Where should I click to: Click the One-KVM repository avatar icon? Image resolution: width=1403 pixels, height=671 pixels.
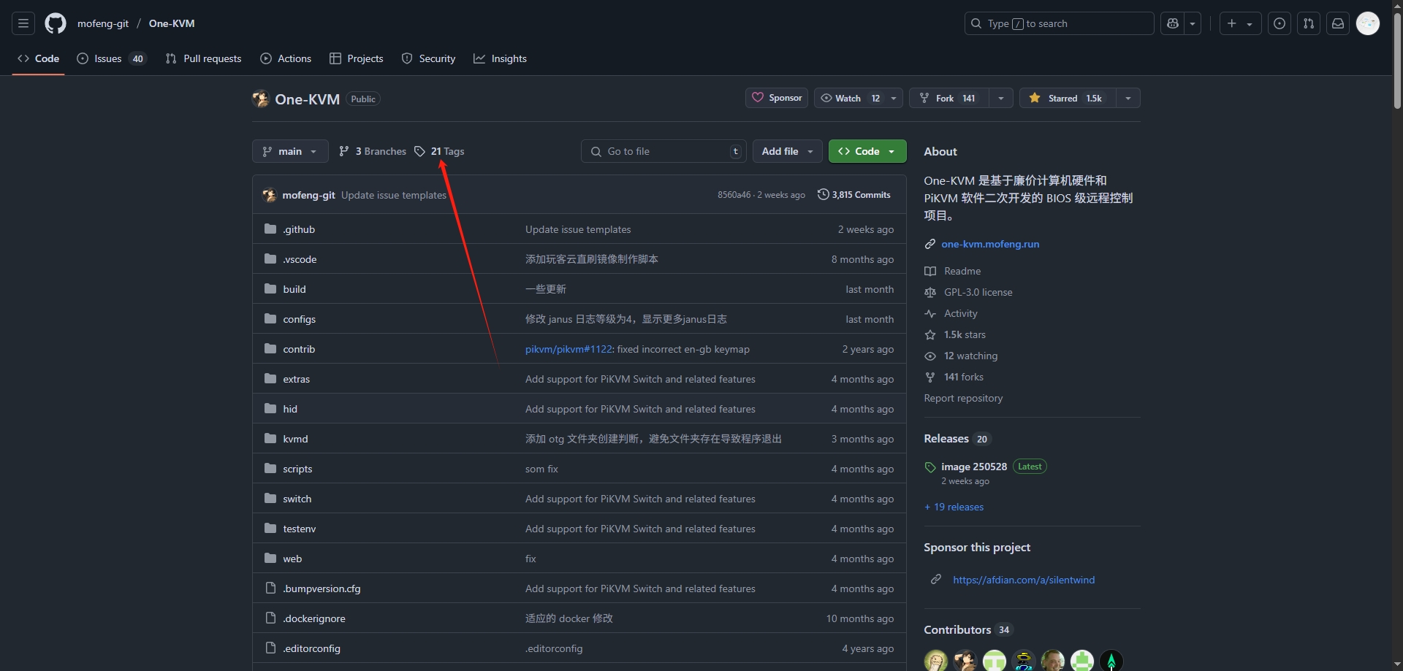coord(261,99)
